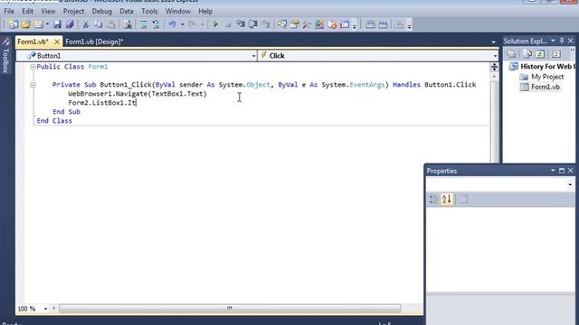This screenshot has width=579, height=325.
Task: Open the Toolbox hammer-and-wrench icon
Action: click(x=307, y=24)
